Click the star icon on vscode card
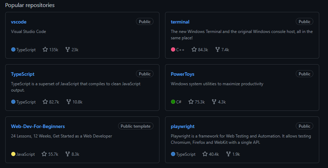The height and width of the screenshot is (168, 328). [45, 49]
